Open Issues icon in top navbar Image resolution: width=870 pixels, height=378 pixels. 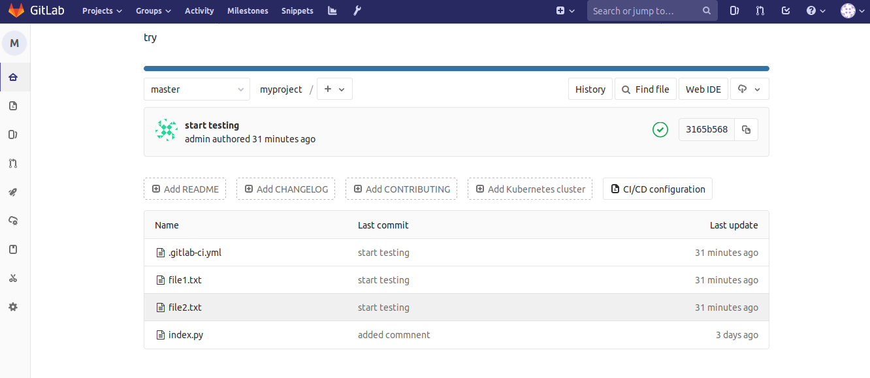734,10
